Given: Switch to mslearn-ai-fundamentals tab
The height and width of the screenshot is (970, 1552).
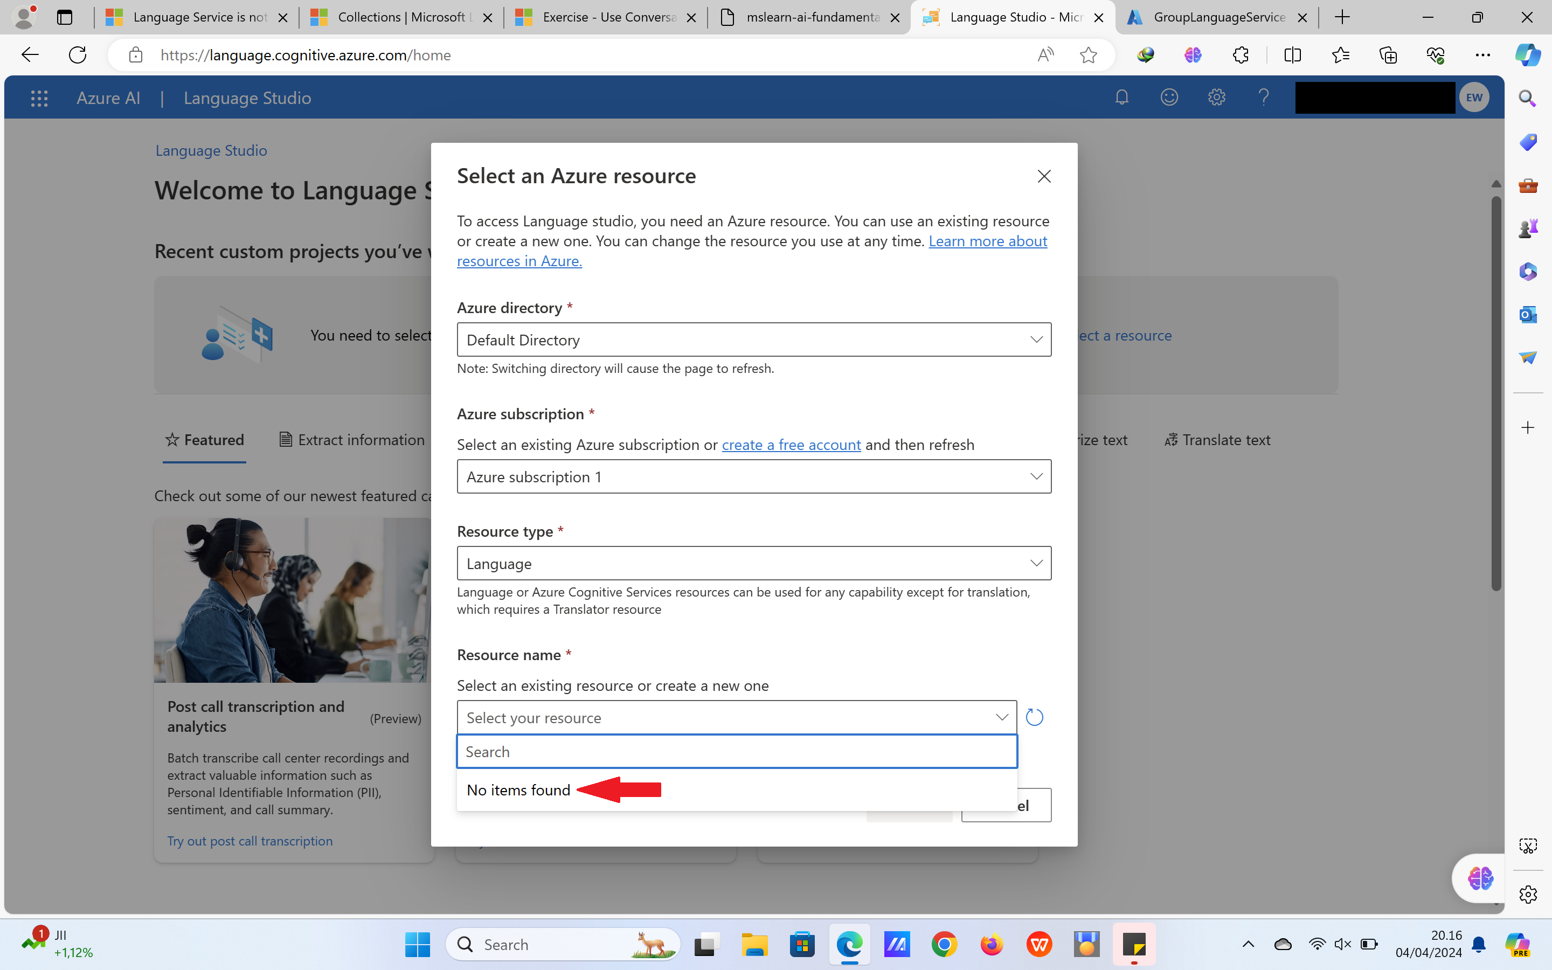Looking at the screenshot, I should [808, 17].
